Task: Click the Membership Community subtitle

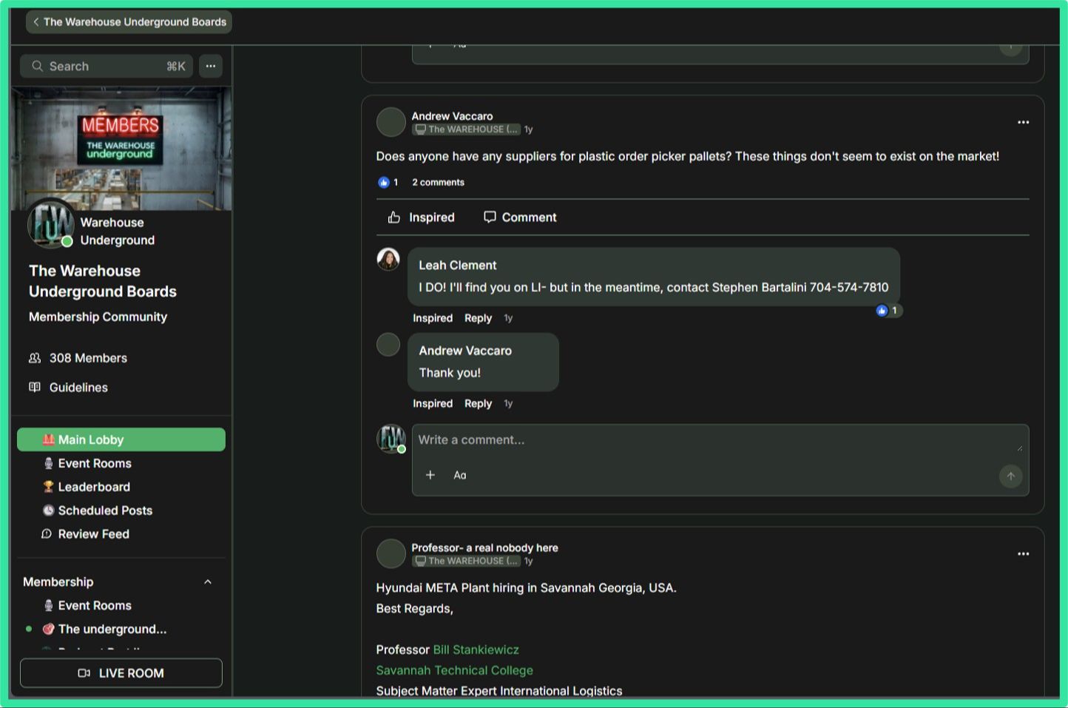Action: pos(98,317)
